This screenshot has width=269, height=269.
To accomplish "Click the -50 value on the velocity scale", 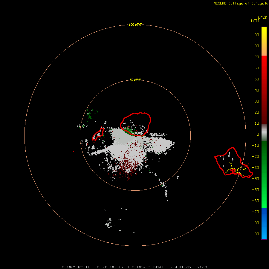I will pyautogui.click(x=256, y=190).
